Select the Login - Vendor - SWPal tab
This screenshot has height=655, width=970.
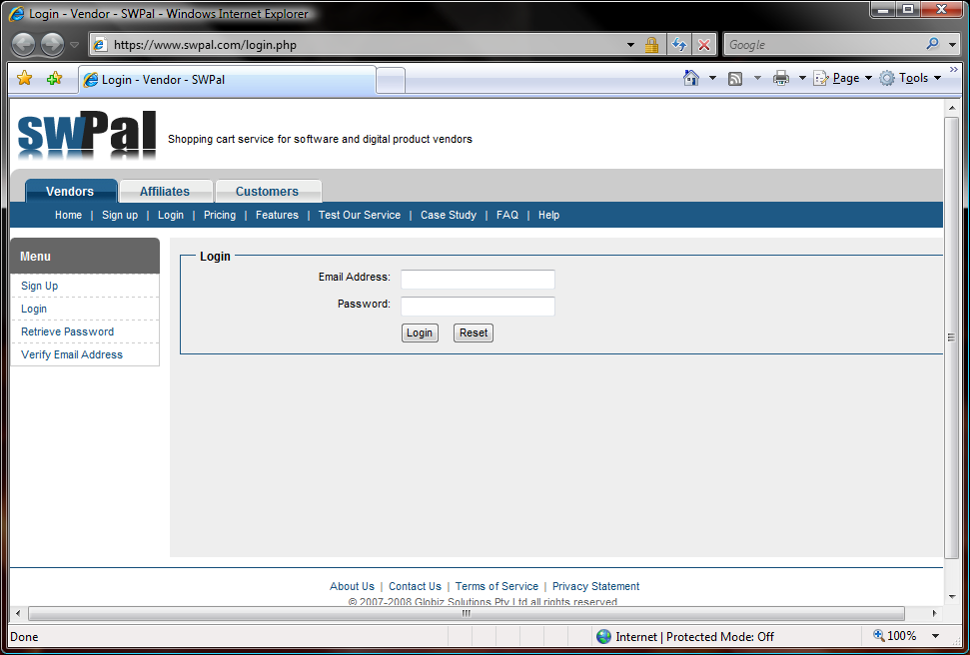(x=227, y=80)
